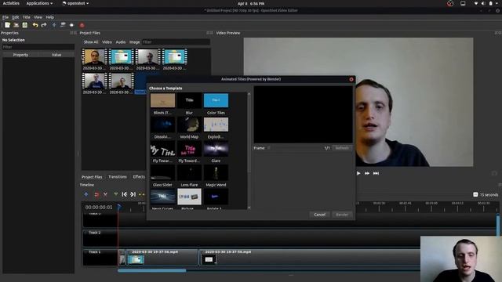Click the display icon in top bar
This screenshot has width=502, height=282.
pos(463,3)
